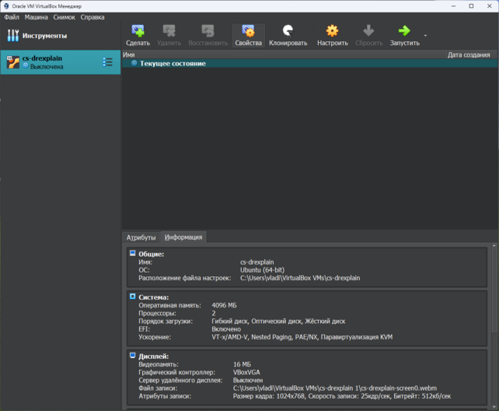Sort by the Дата создания column header
The width and height of the screenshot is (499, 411).
[468, 55]
